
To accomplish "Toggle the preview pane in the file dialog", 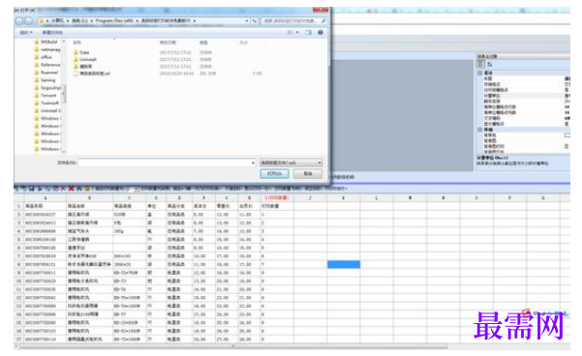I will coord(309,33).
